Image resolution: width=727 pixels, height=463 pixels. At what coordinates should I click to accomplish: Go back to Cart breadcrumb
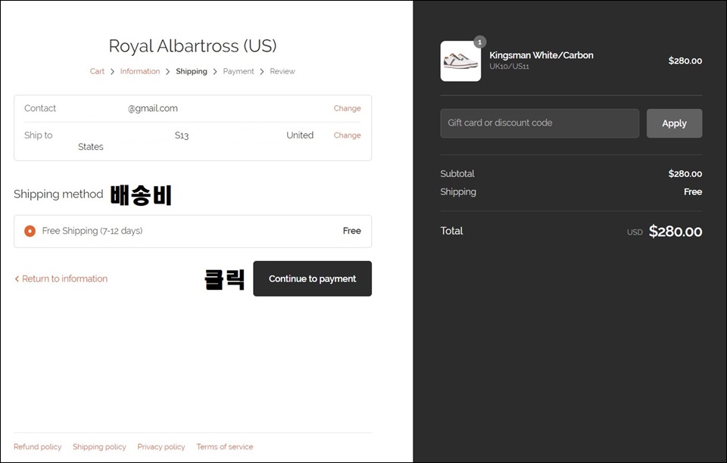[x=97, y=71]
